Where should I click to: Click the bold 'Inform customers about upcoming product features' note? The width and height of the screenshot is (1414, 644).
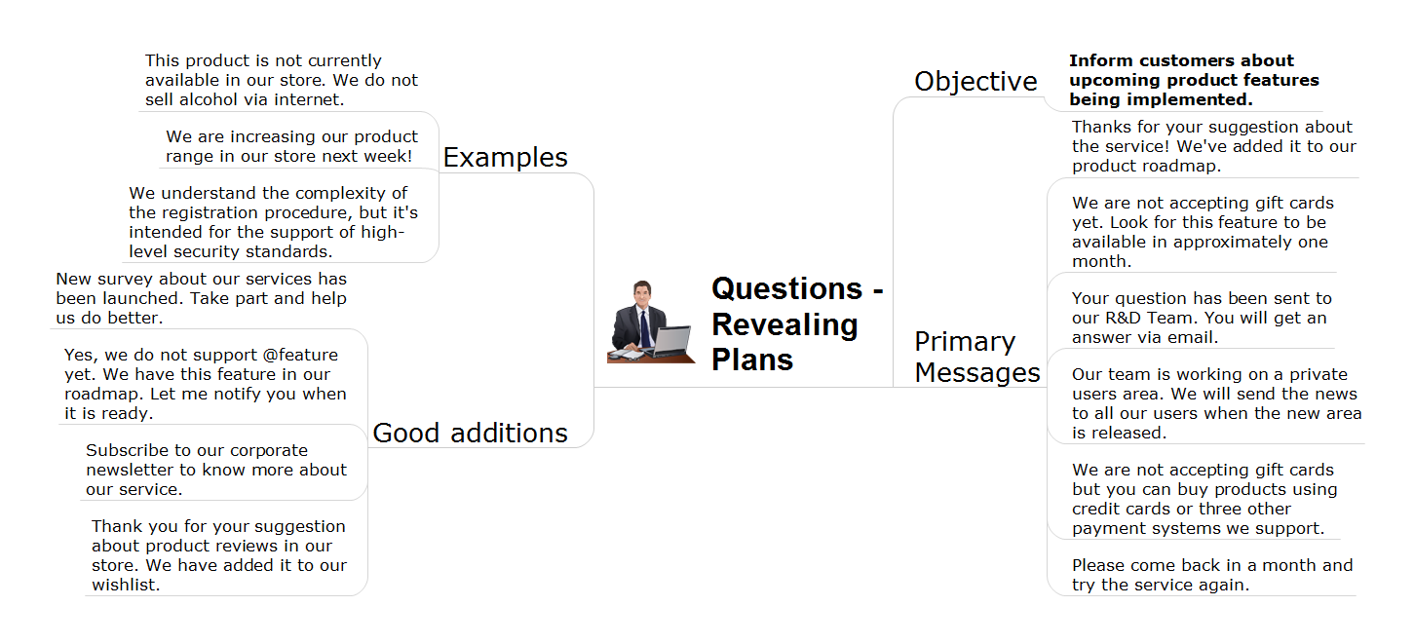(1194, 80)
